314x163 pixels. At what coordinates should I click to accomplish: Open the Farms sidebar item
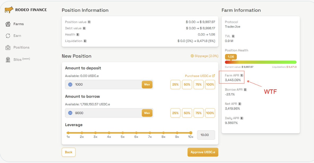18,24
